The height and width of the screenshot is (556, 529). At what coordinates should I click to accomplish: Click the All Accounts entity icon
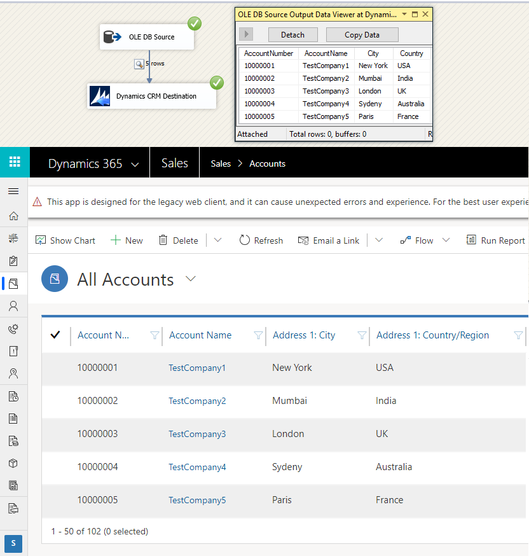coord(55,279)
